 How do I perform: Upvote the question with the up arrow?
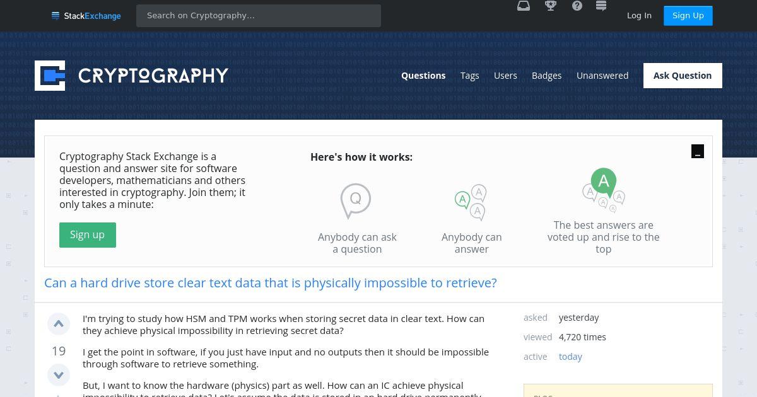(x=59, y=324)
